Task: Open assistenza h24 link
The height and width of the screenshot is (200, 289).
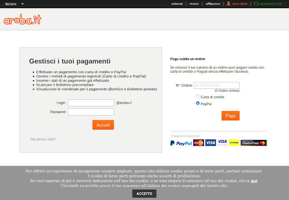Action: (x=270, y=4)
